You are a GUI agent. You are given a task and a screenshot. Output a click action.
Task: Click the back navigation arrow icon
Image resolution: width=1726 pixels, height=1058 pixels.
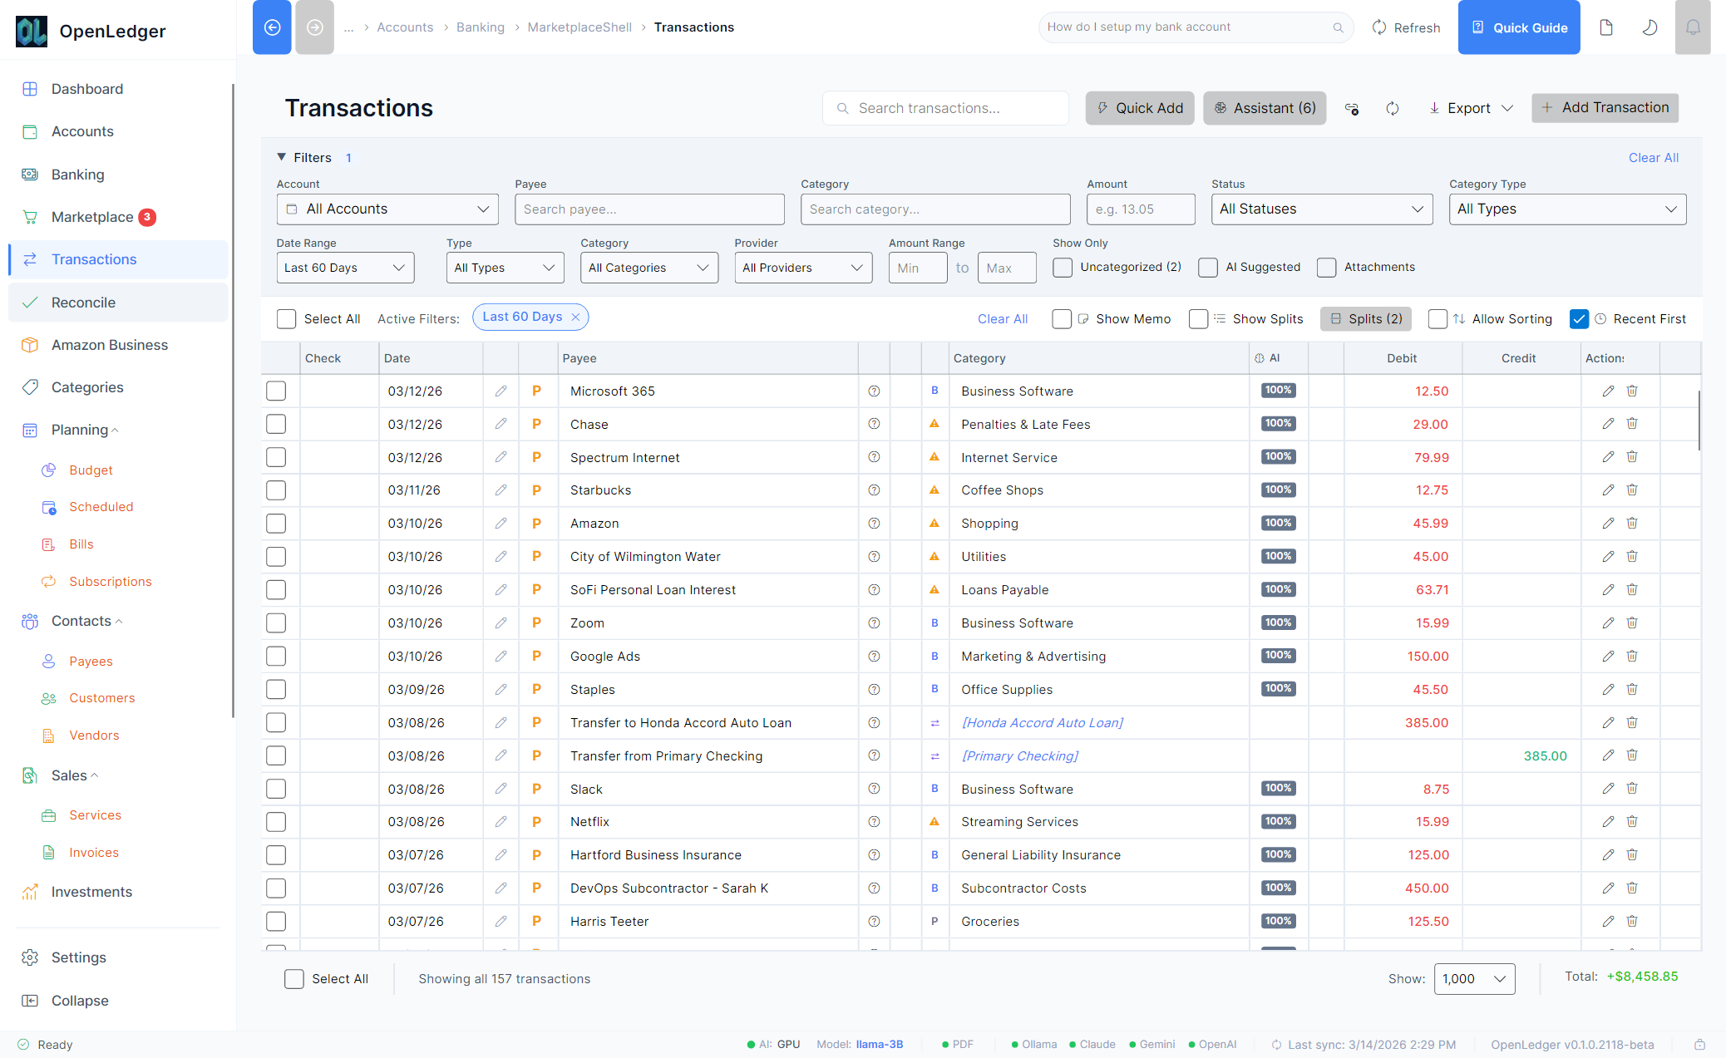point(272,27)
